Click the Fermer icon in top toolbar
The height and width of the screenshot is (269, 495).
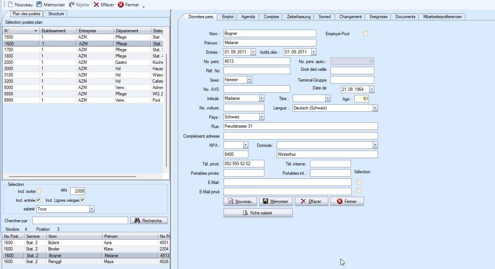[121, 5]
